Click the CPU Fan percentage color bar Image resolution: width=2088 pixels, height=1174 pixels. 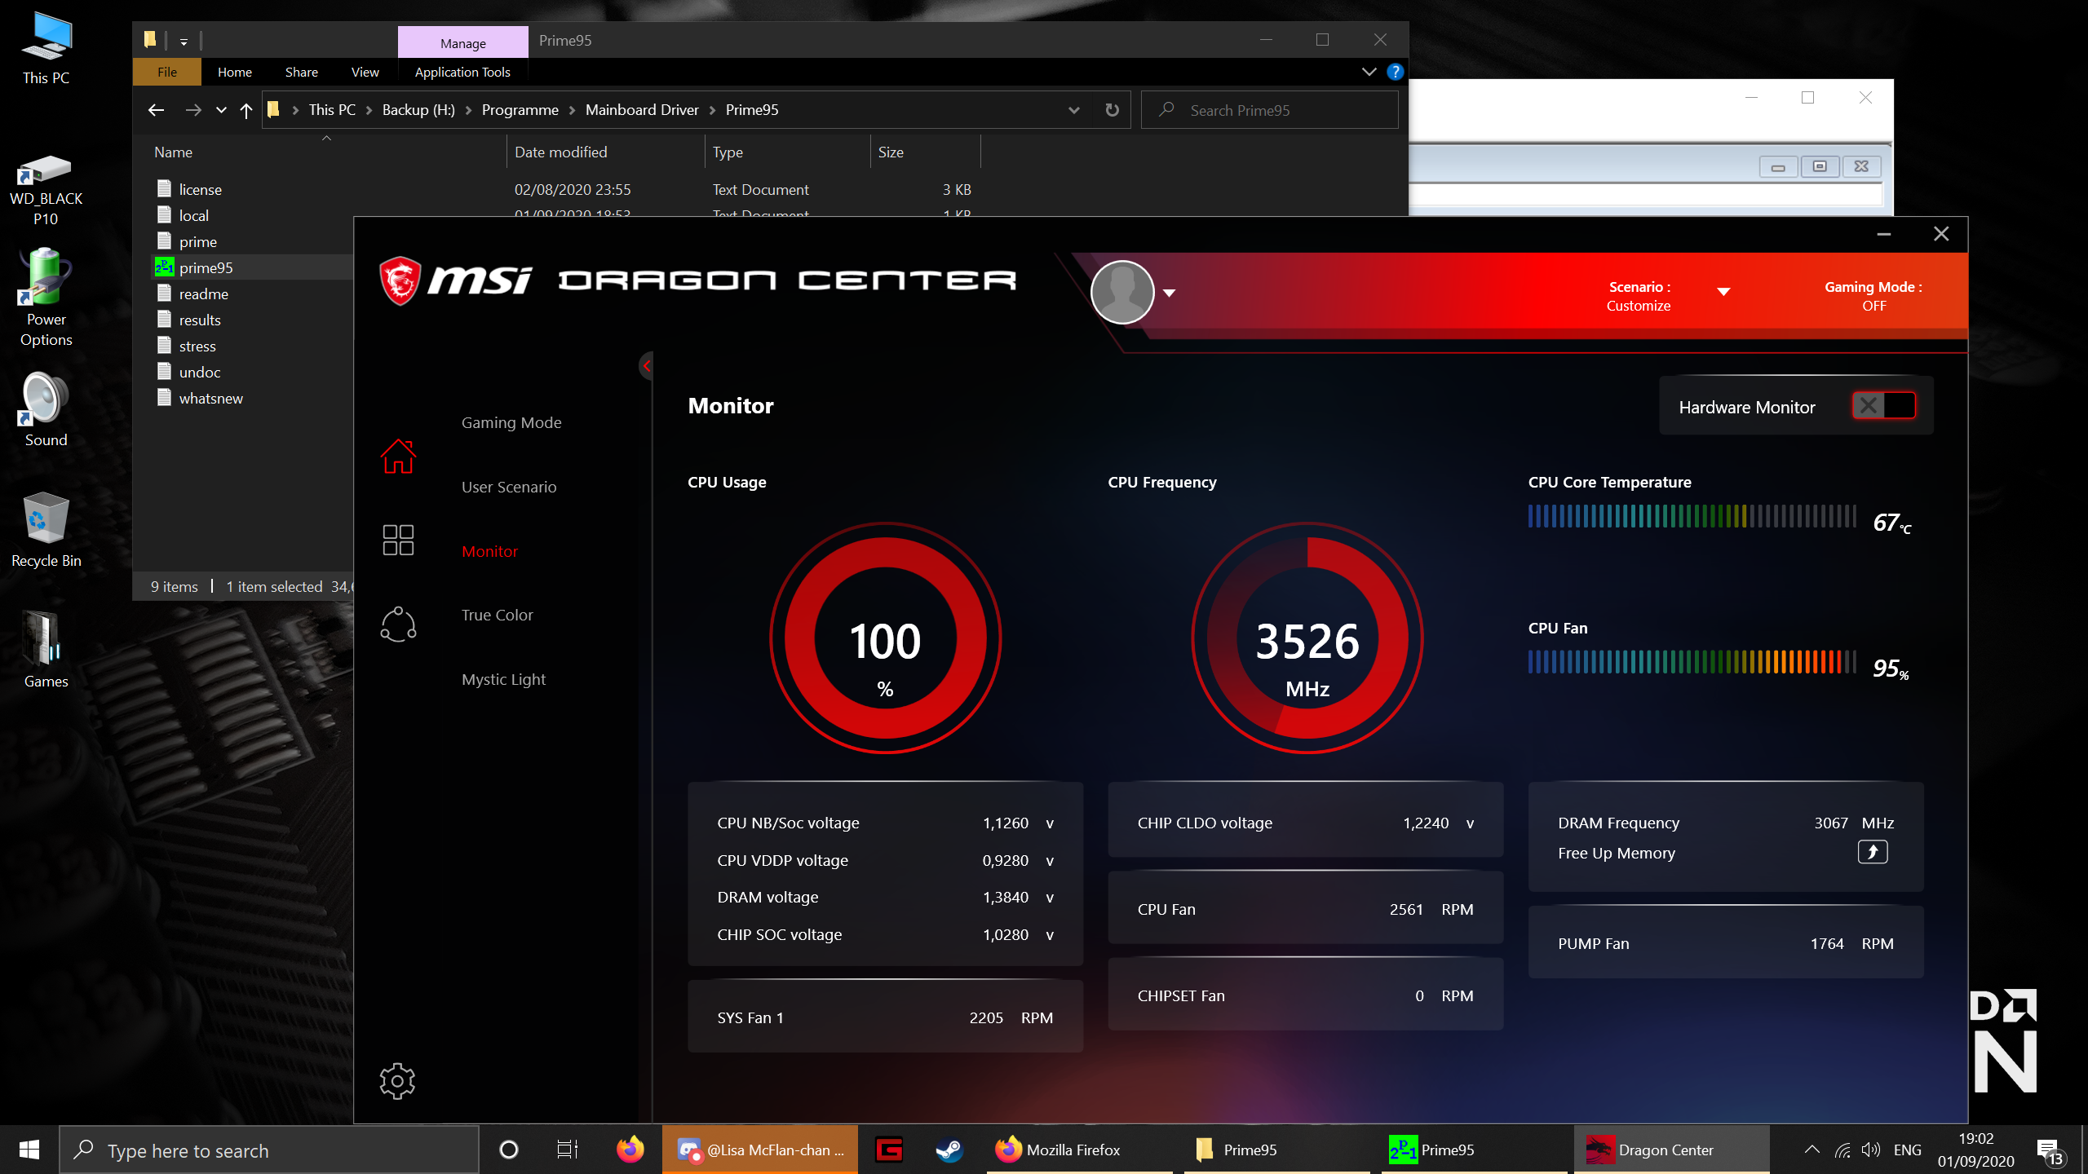(1692, 662)
